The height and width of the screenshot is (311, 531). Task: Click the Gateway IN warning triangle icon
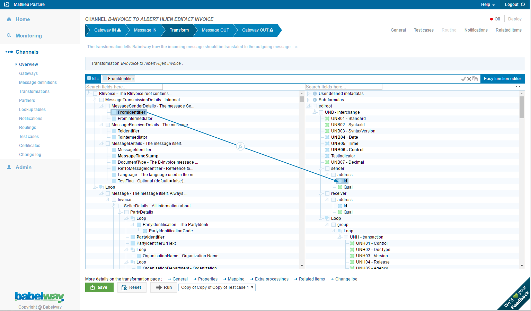point(119,30)
